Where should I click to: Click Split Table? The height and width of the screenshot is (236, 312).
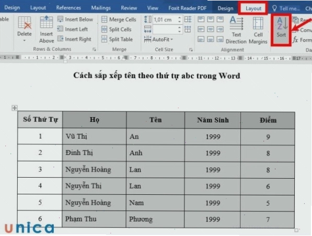pyautogui.click(x=117, y=39)
